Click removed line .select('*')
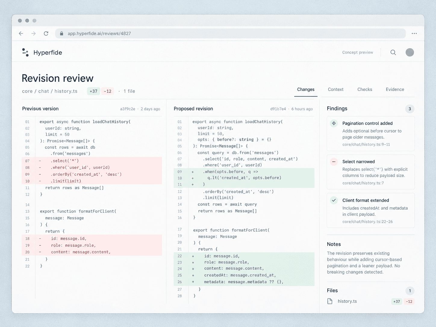 92,161
